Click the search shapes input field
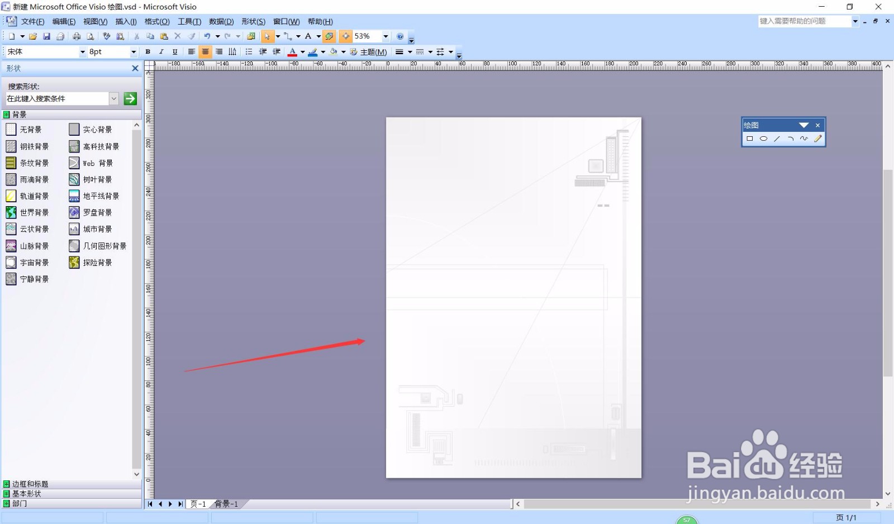Image resolution: width=894 pixels, height=524 pixels. 57,98
